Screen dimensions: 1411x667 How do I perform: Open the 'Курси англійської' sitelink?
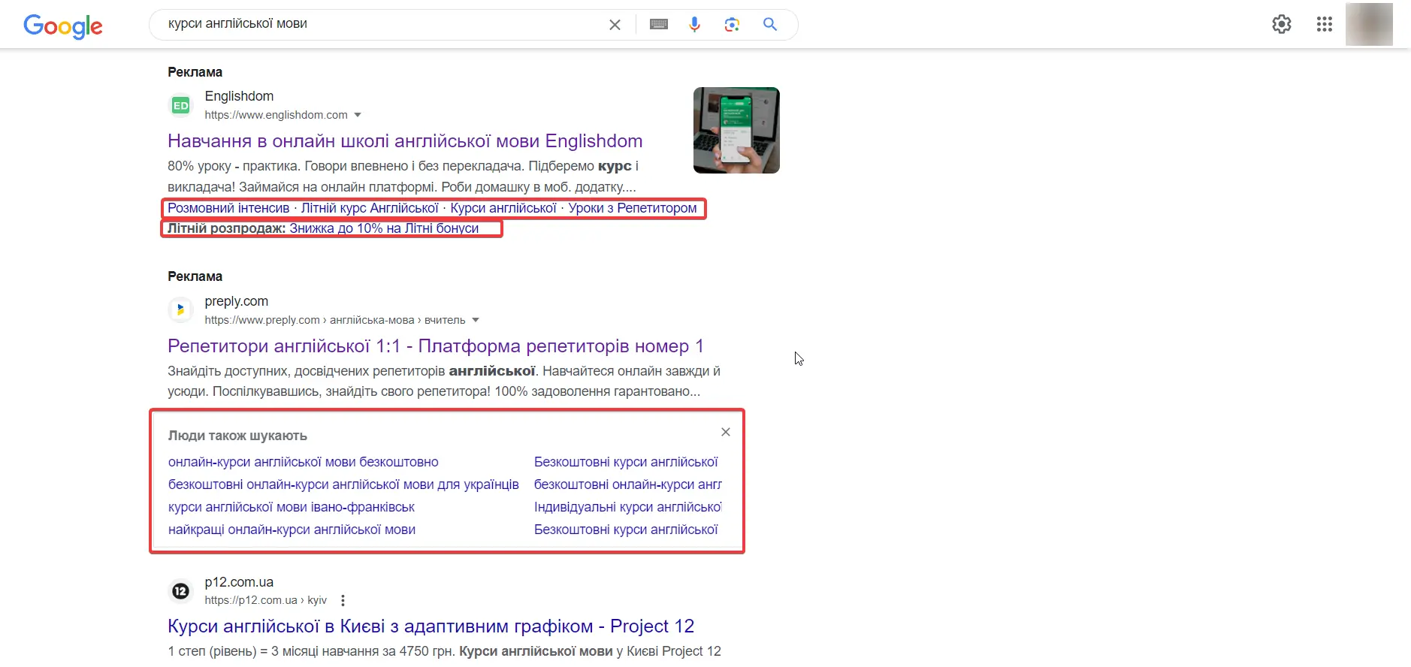503,208
